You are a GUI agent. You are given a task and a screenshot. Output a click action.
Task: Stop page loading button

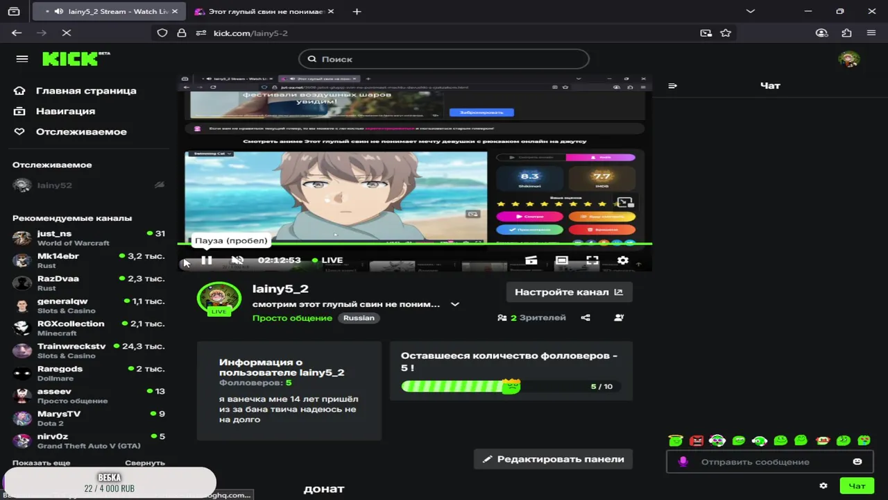pos(67,33)
